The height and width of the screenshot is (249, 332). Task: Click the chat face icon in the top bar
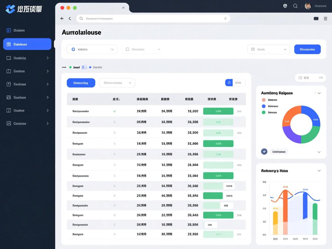285,6
